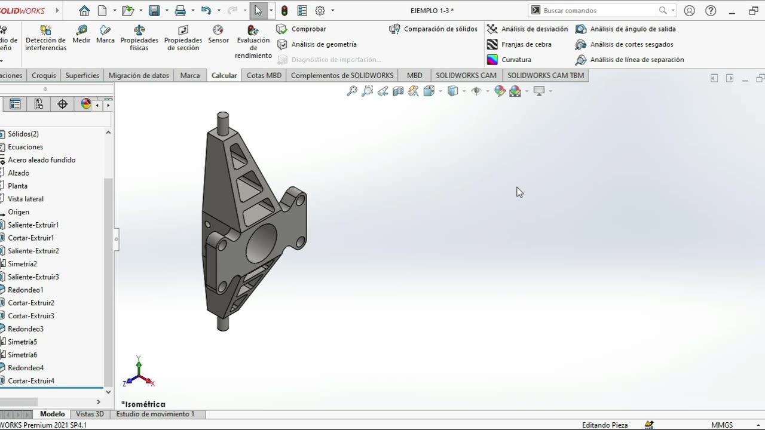Expand the Options gear dropdown arrow
The image size is (765, 430).
[333, 11]
